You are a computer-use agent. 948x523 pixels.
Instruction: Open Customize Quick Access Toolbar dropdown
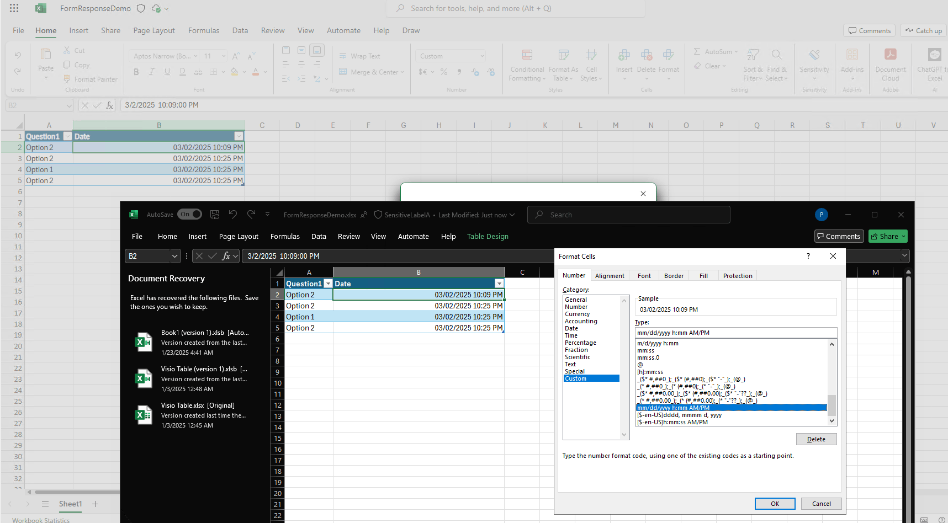(267, 215)
